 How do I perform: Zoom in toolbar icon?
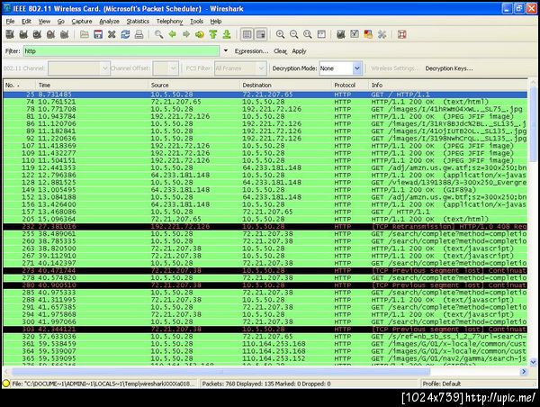(280, 34)
